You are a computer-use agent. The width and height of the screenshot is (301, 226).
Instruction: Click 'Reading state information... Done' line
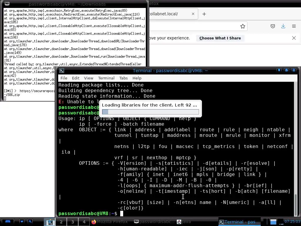[x=107, y=96]
